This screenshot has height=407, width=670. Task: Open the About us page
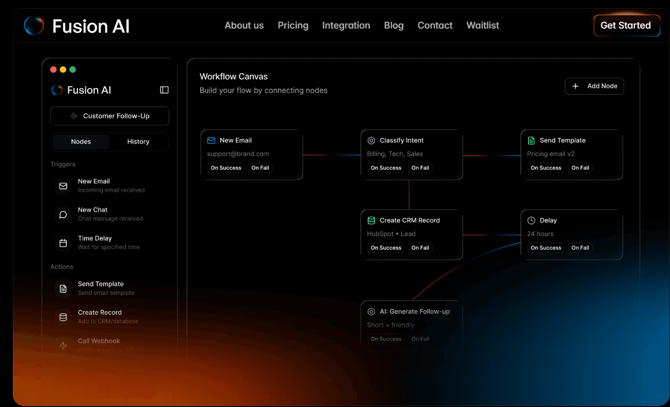click(x=244, y=25)
